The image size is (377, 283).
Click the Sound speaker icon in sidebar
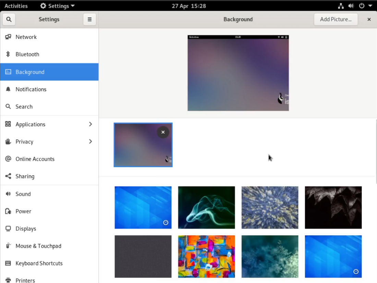pos(8,194)
